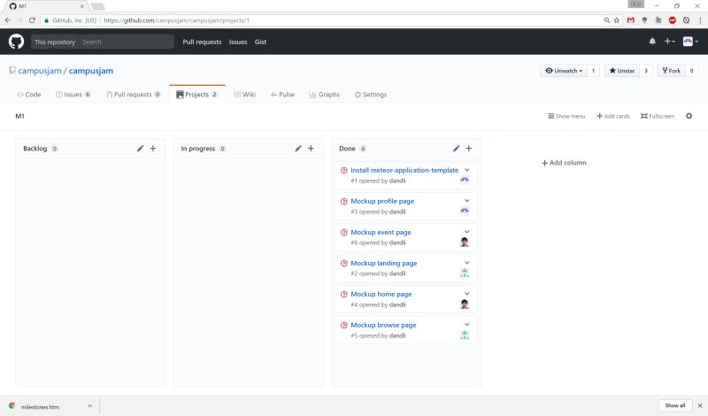Click assignee avatar on Mockup profile page card

[464, 211]
